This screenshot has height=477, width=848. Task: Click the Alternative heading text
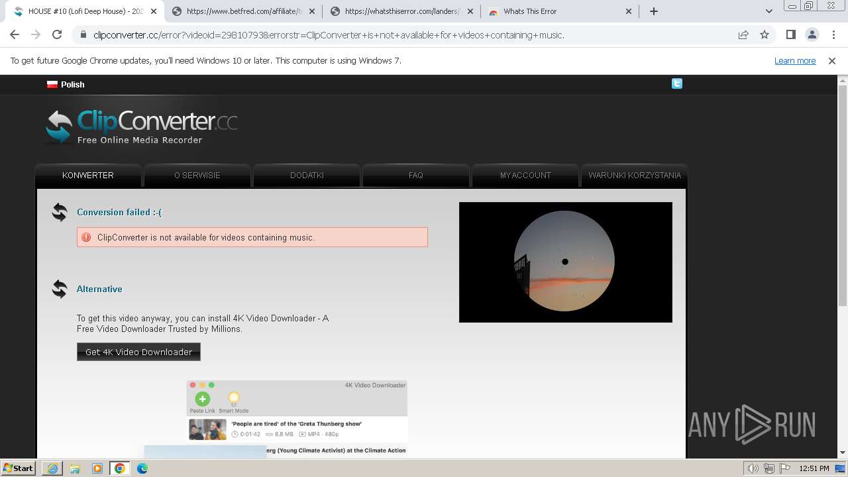[99, 289]
